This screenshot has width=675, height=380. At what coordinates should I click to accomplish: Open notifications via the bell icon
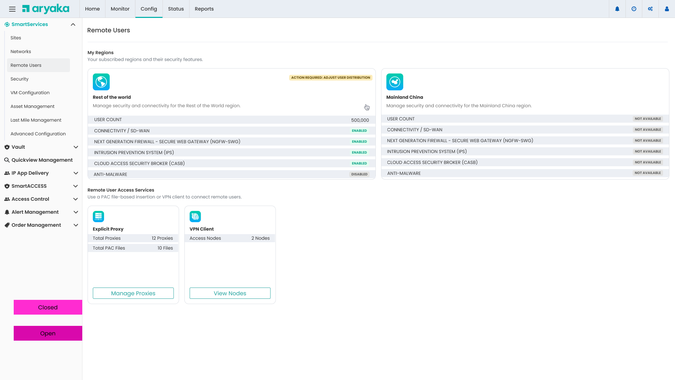point(617,9)
